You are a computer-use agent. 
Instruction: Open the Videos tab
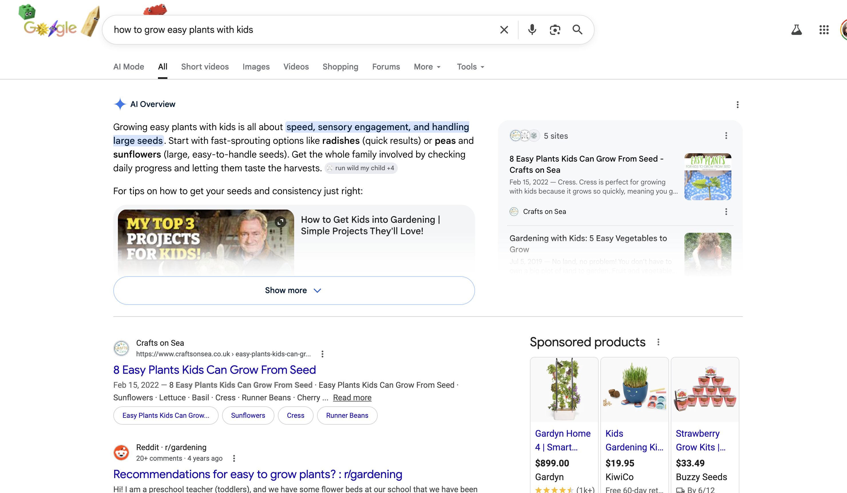coord(296,67)
